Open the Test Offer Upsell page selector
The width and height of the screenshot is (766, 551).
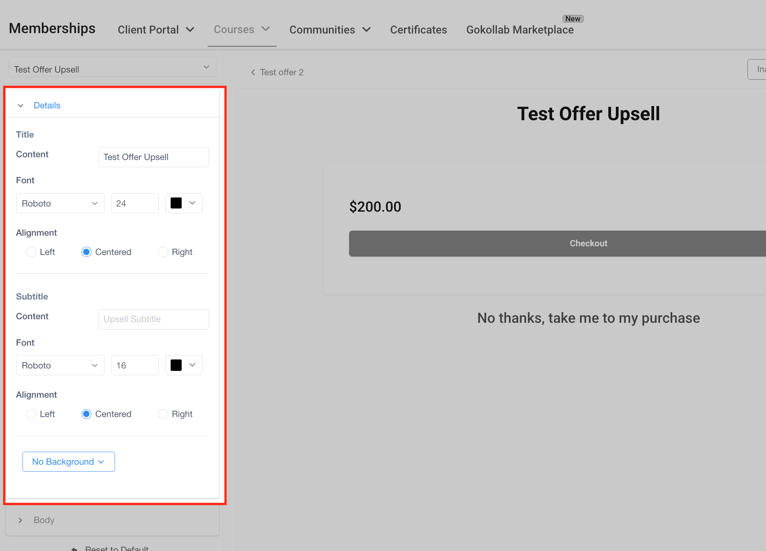click(112, 68)
